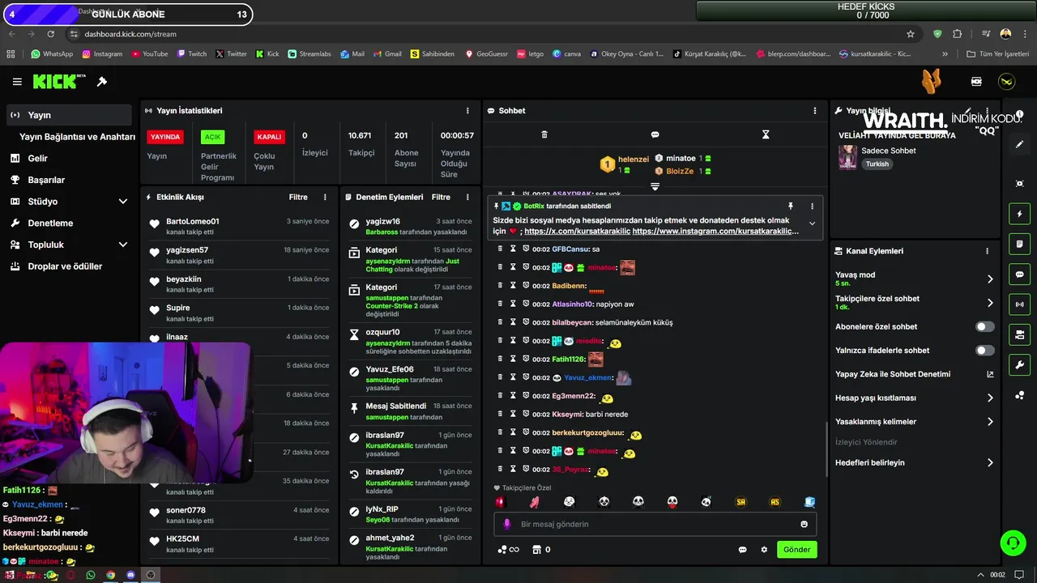Open the Gelir sidebar item
Image resolution: width=1037 pixels, height=583 pixels.
coord(69,159)
